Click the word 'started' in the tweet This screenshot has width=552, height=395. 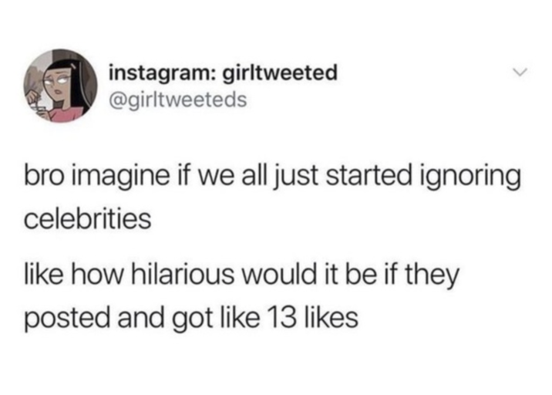(x=369, y=176)
